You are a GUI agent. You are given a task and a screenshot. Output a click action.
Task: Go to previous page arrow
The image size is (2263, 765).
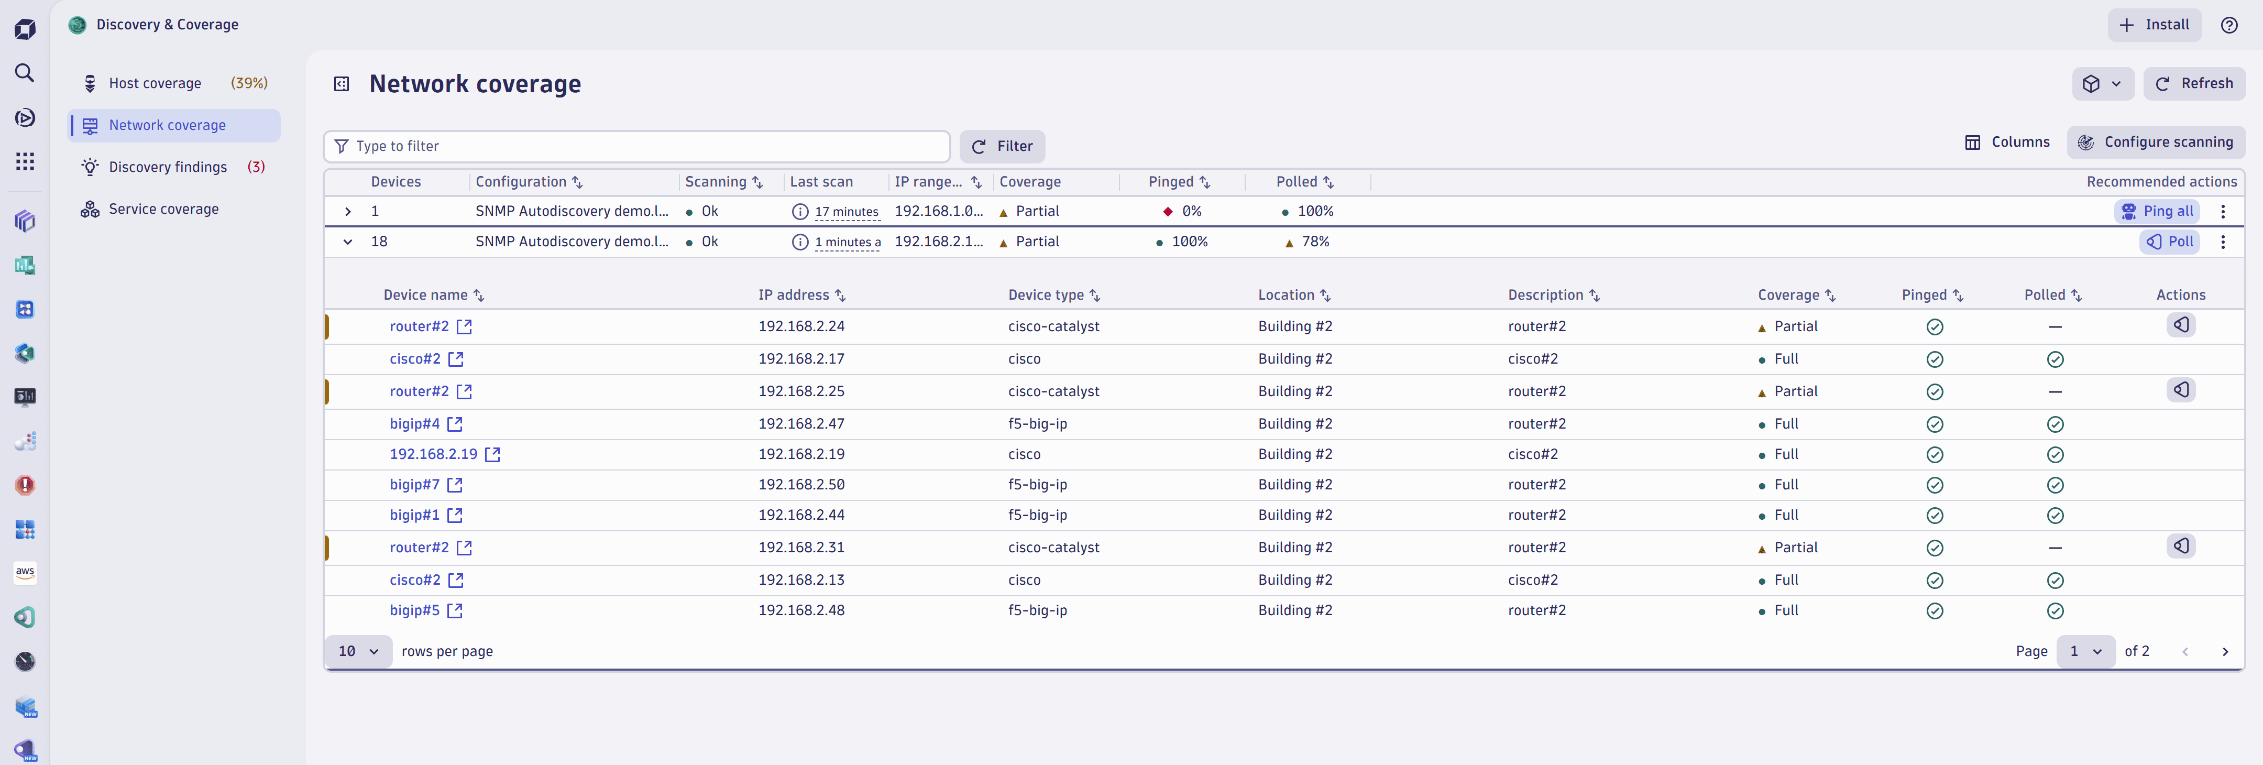pos(2185,652)
